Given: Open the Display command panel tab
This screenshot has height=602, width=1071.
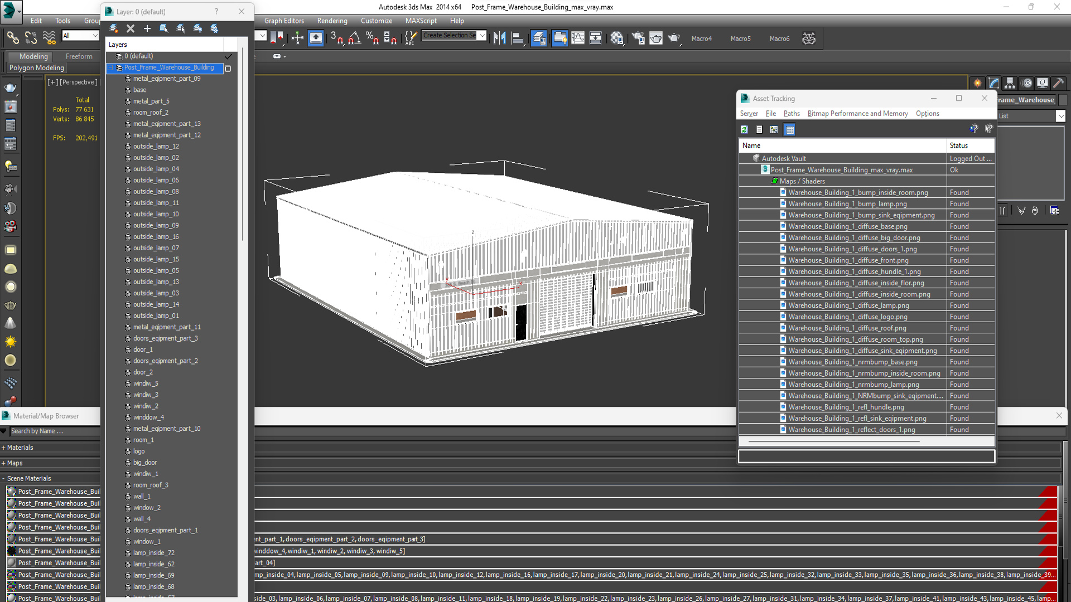Looking at the screenshot, I should click(1043, 83).
